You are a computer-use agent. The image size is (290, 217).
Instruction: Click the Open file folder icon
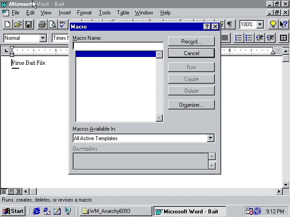[18, 24]
